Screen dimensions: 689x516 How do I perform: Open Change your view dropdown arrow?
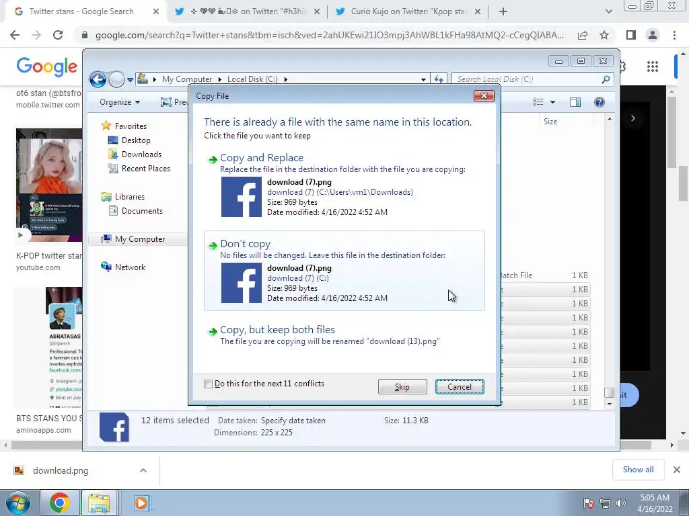[553, 102]
